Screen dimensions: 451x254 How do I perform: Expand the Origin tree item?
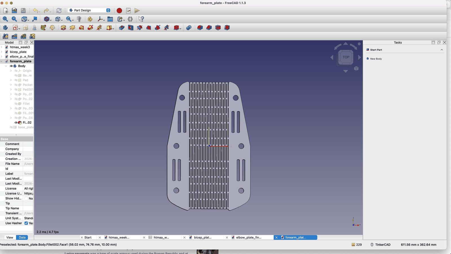(x=11, y=71)
